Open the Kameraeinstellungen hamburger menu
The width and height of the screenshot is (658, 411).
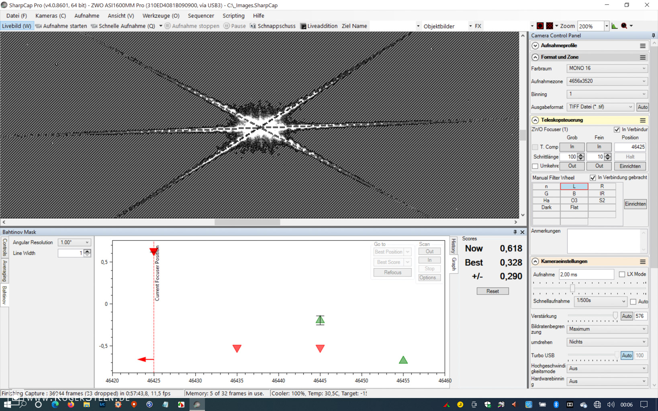click(x=643, y=262)
